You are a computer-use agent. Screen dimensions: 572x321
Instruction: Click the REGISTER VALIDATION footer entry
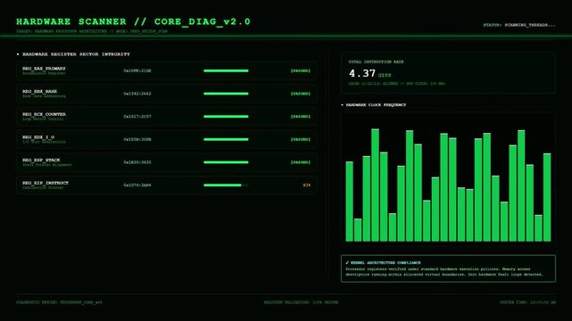coord(301,302)
